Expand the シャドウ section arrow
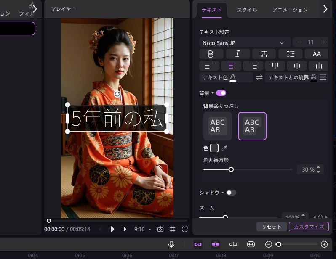 (223, 193)
